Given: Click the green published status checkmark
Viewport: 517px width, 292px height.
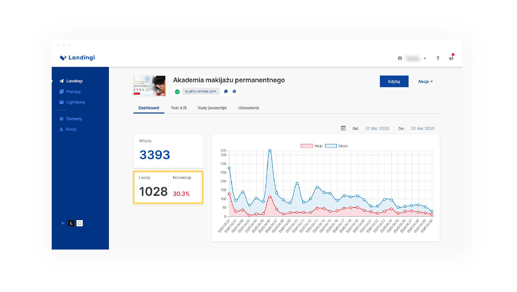Looking at the screenshot, I should tap(177, 91).
